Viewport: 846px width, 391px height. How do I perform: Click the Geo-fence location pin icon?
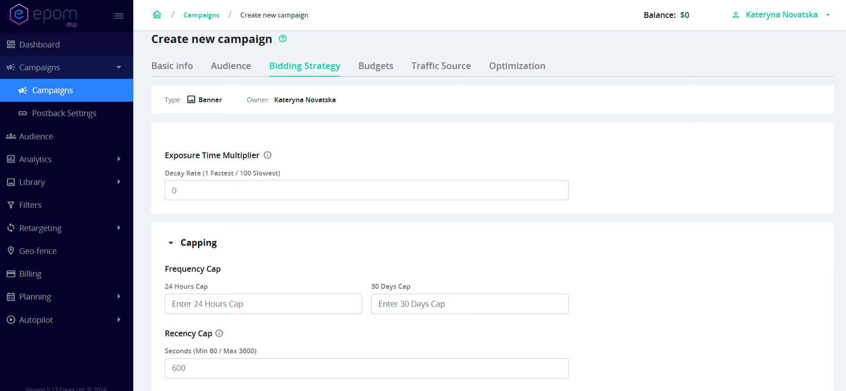point(11,251)
